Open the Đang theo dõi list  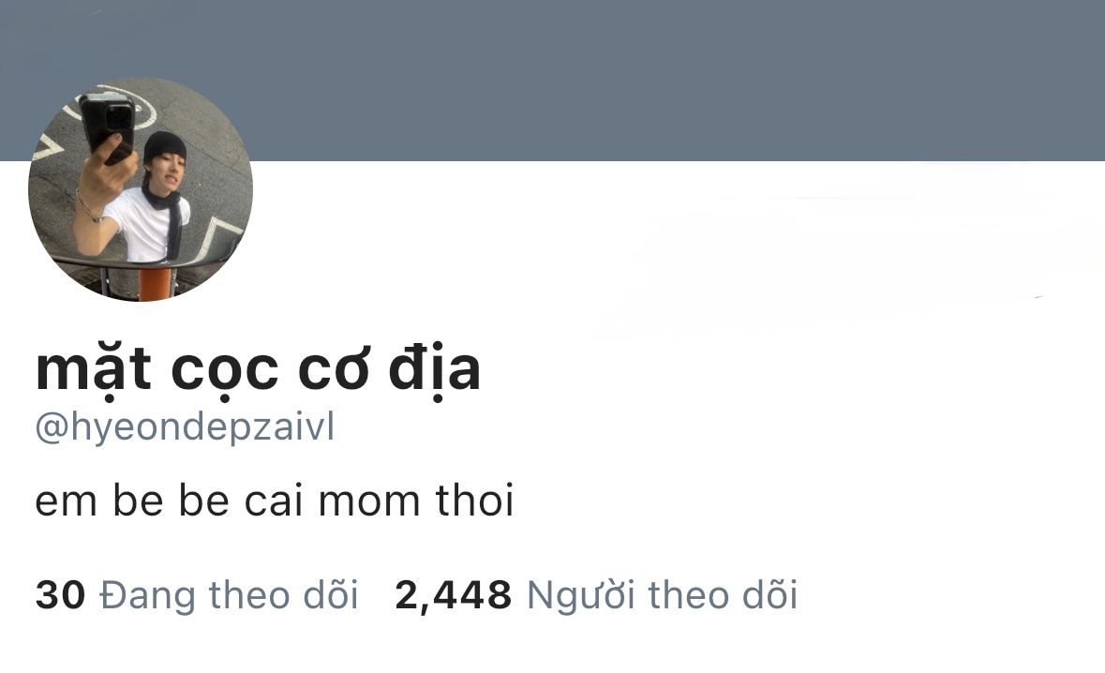(229, 595)
